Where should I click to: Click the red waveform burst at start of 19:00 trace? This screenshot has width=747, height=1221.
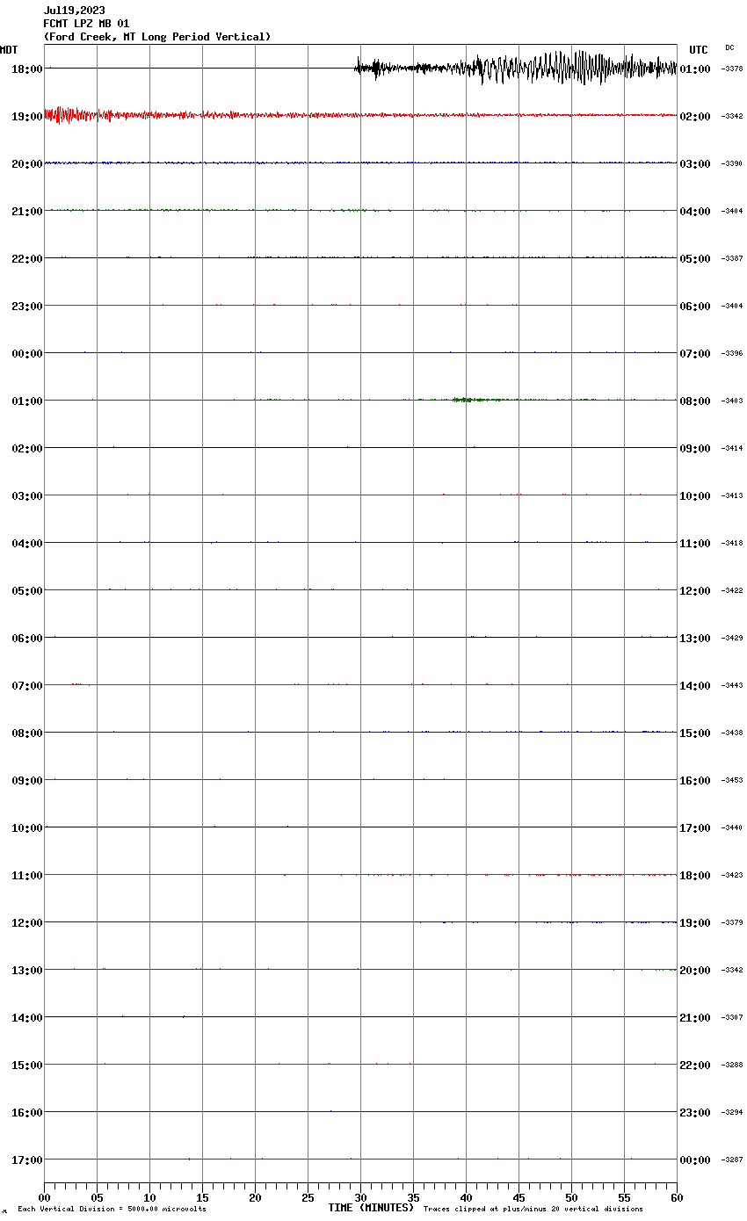(62, 114)
